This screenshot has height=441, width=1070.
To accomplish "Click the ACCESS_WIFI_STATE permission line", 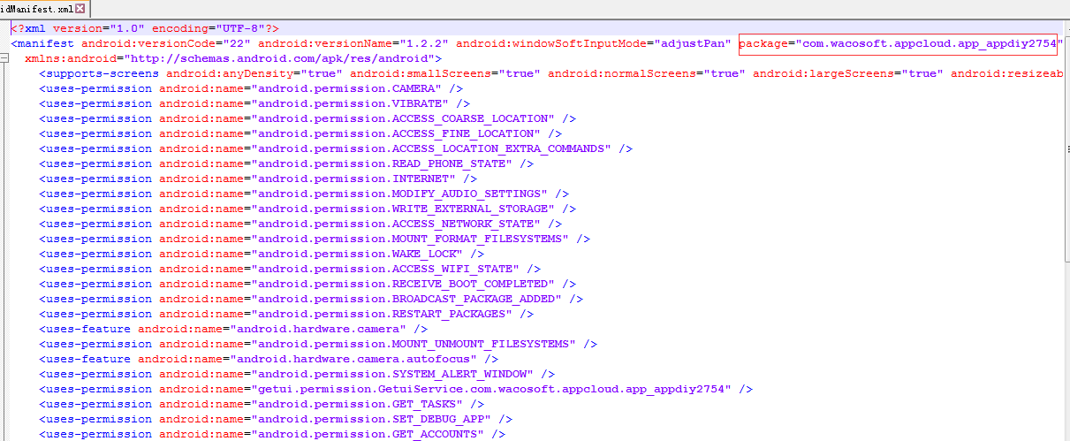I will 290,269.
